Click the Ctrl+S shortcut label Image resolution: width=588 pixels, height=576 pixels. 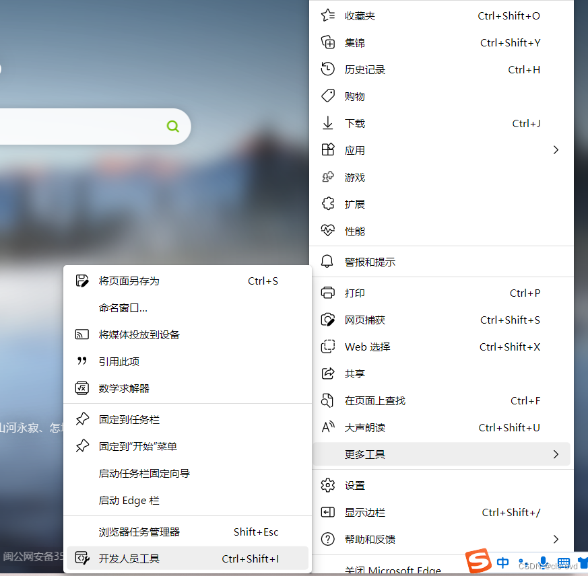(263, 281)
